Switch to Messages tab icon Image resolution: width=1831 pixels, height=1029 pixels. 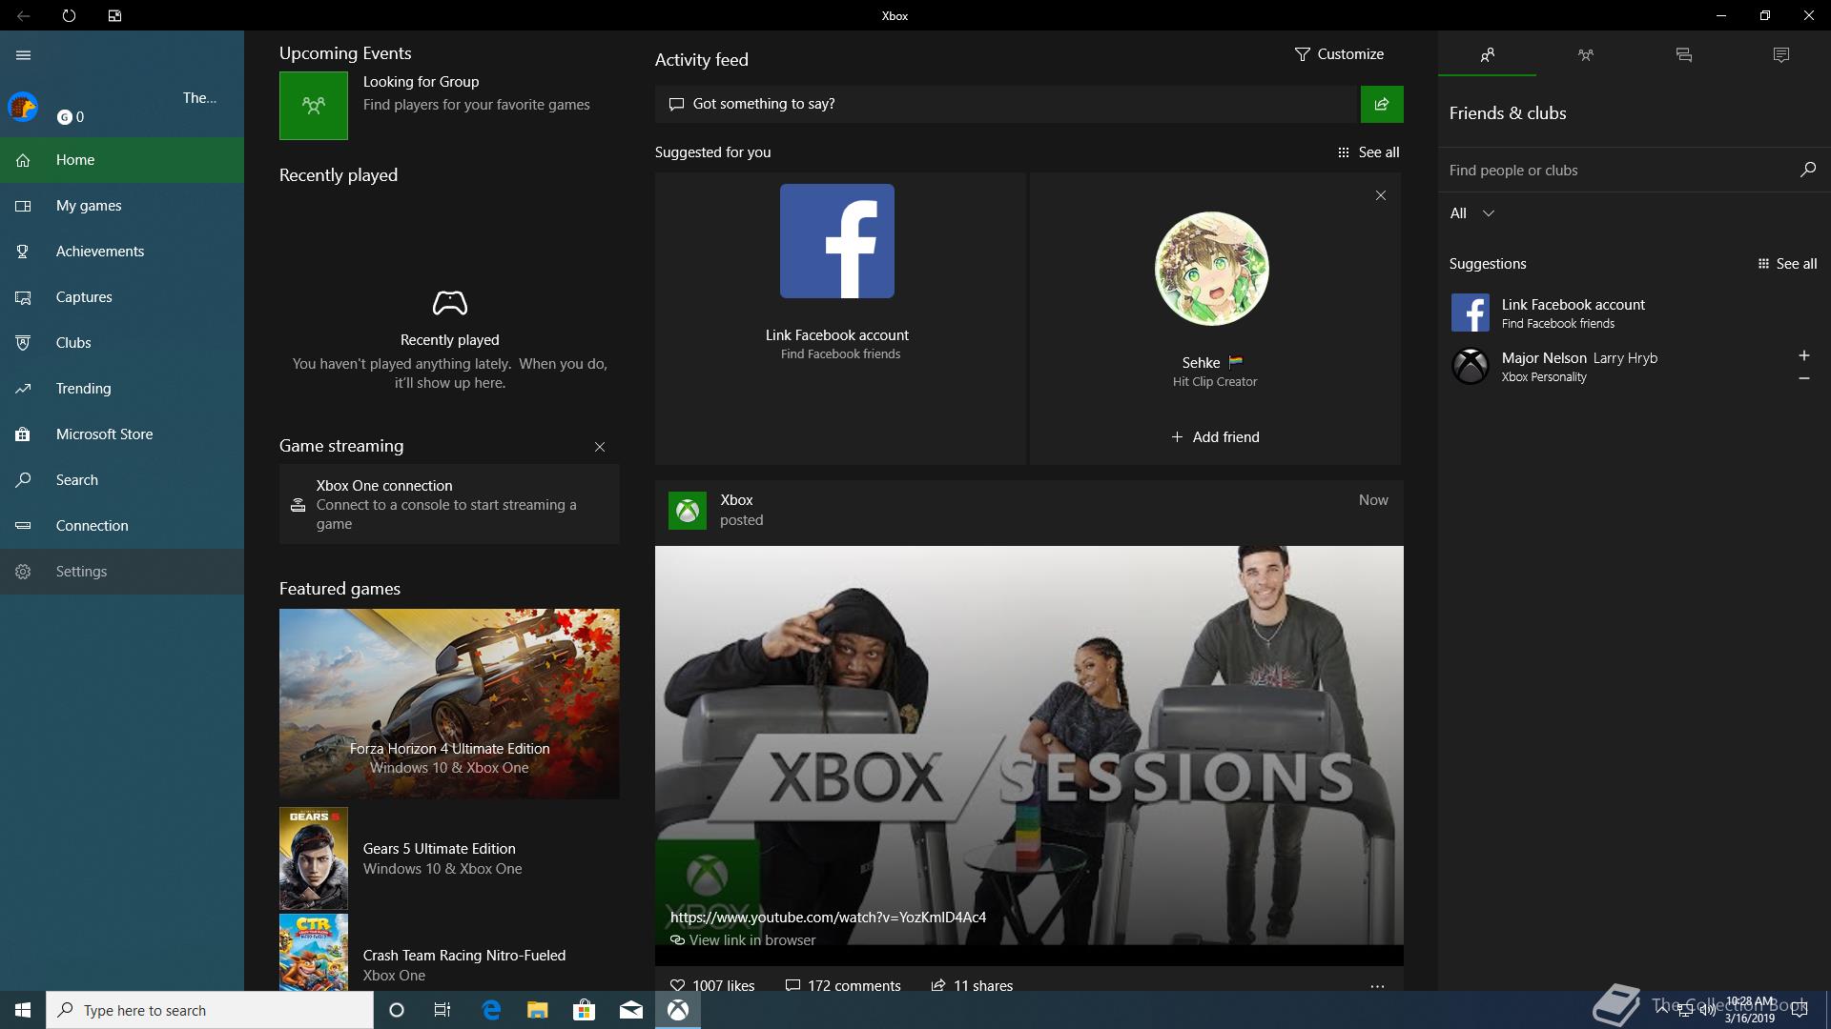tap(1683, 55)
